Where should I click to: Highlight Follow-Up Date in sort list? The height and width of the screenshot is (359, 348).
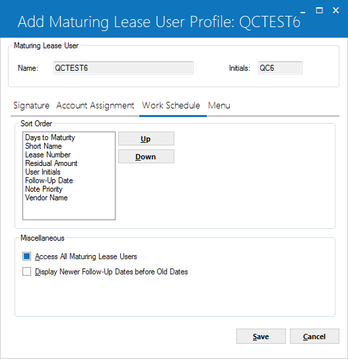[49, 180]
